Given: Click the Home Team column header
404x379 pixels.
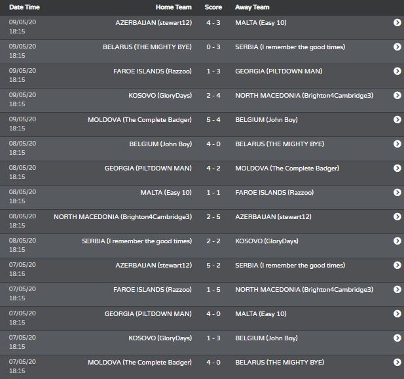Looking at the screenshot, I should (174, 7).
